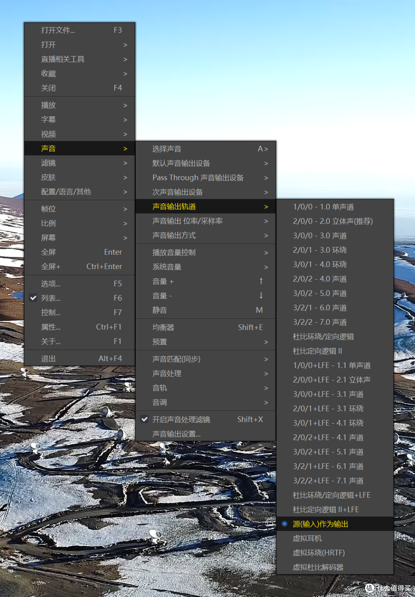Open the 音轨 submenu
415x597 pixels.
(206, 388)
